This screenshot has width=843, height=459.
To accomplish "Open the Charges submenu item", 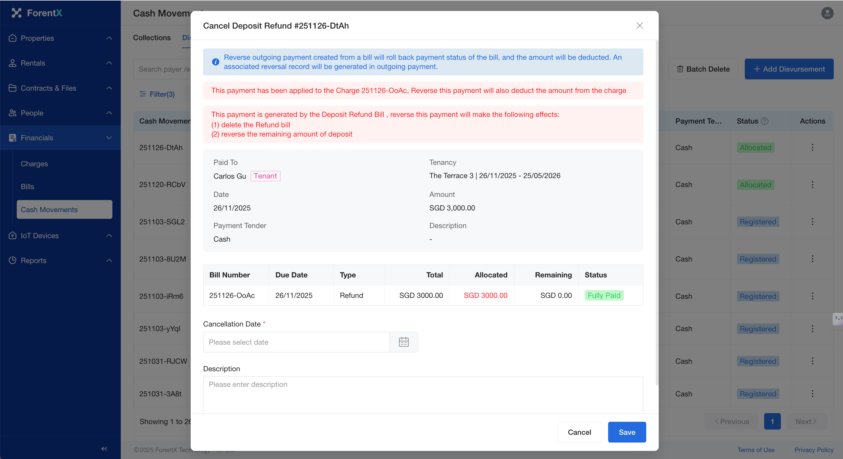I will [34, 163].
